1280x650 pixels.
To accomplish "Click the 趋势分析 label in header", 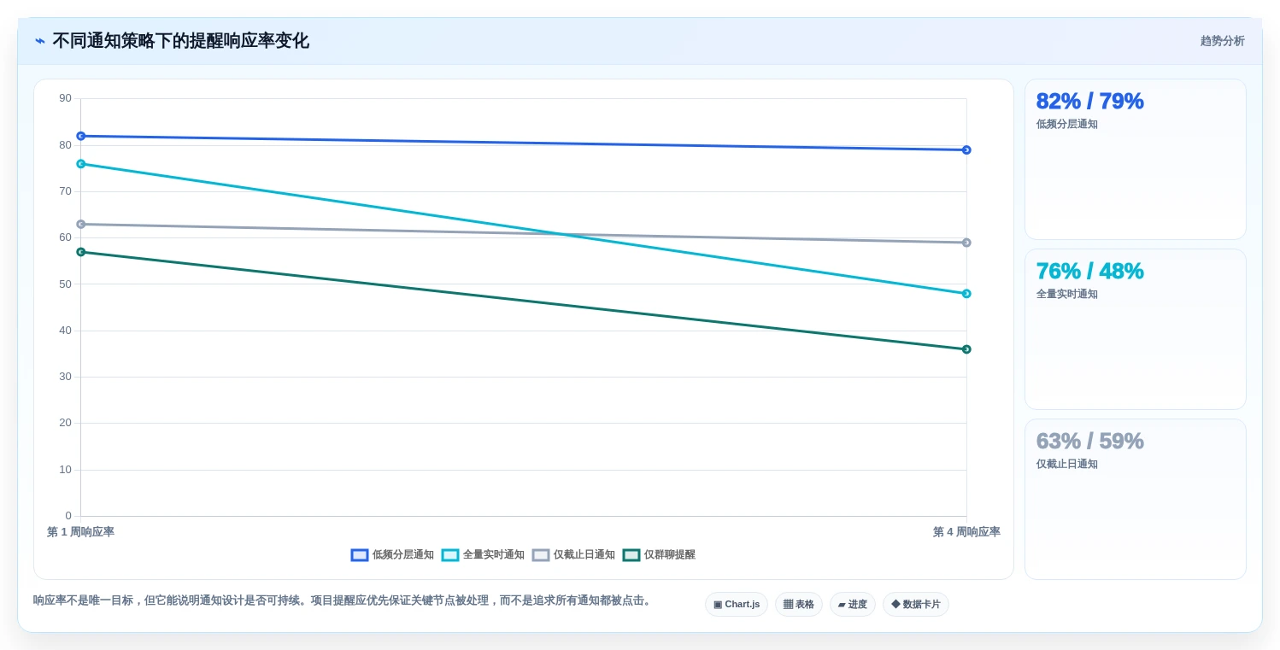I will click(1222, 41).
